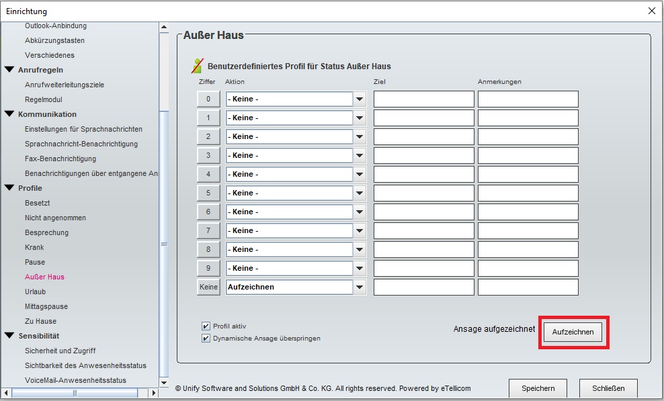Open the Regelmodul entry
This screenshot has height=401, width=664.
(x=44, y=99)
